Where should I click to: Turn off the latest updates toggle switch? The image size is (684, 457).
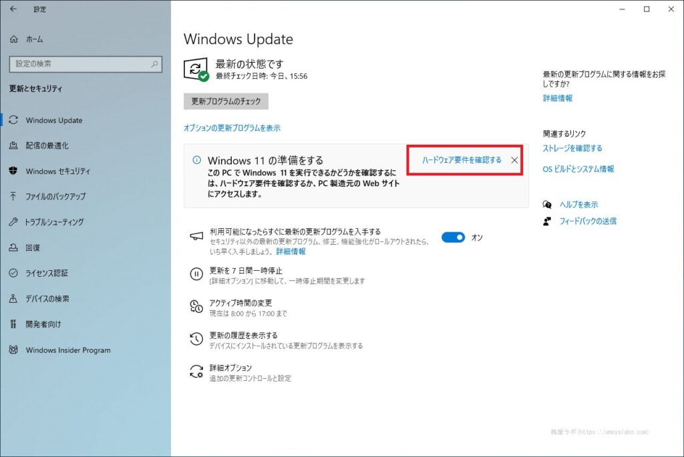453,238
